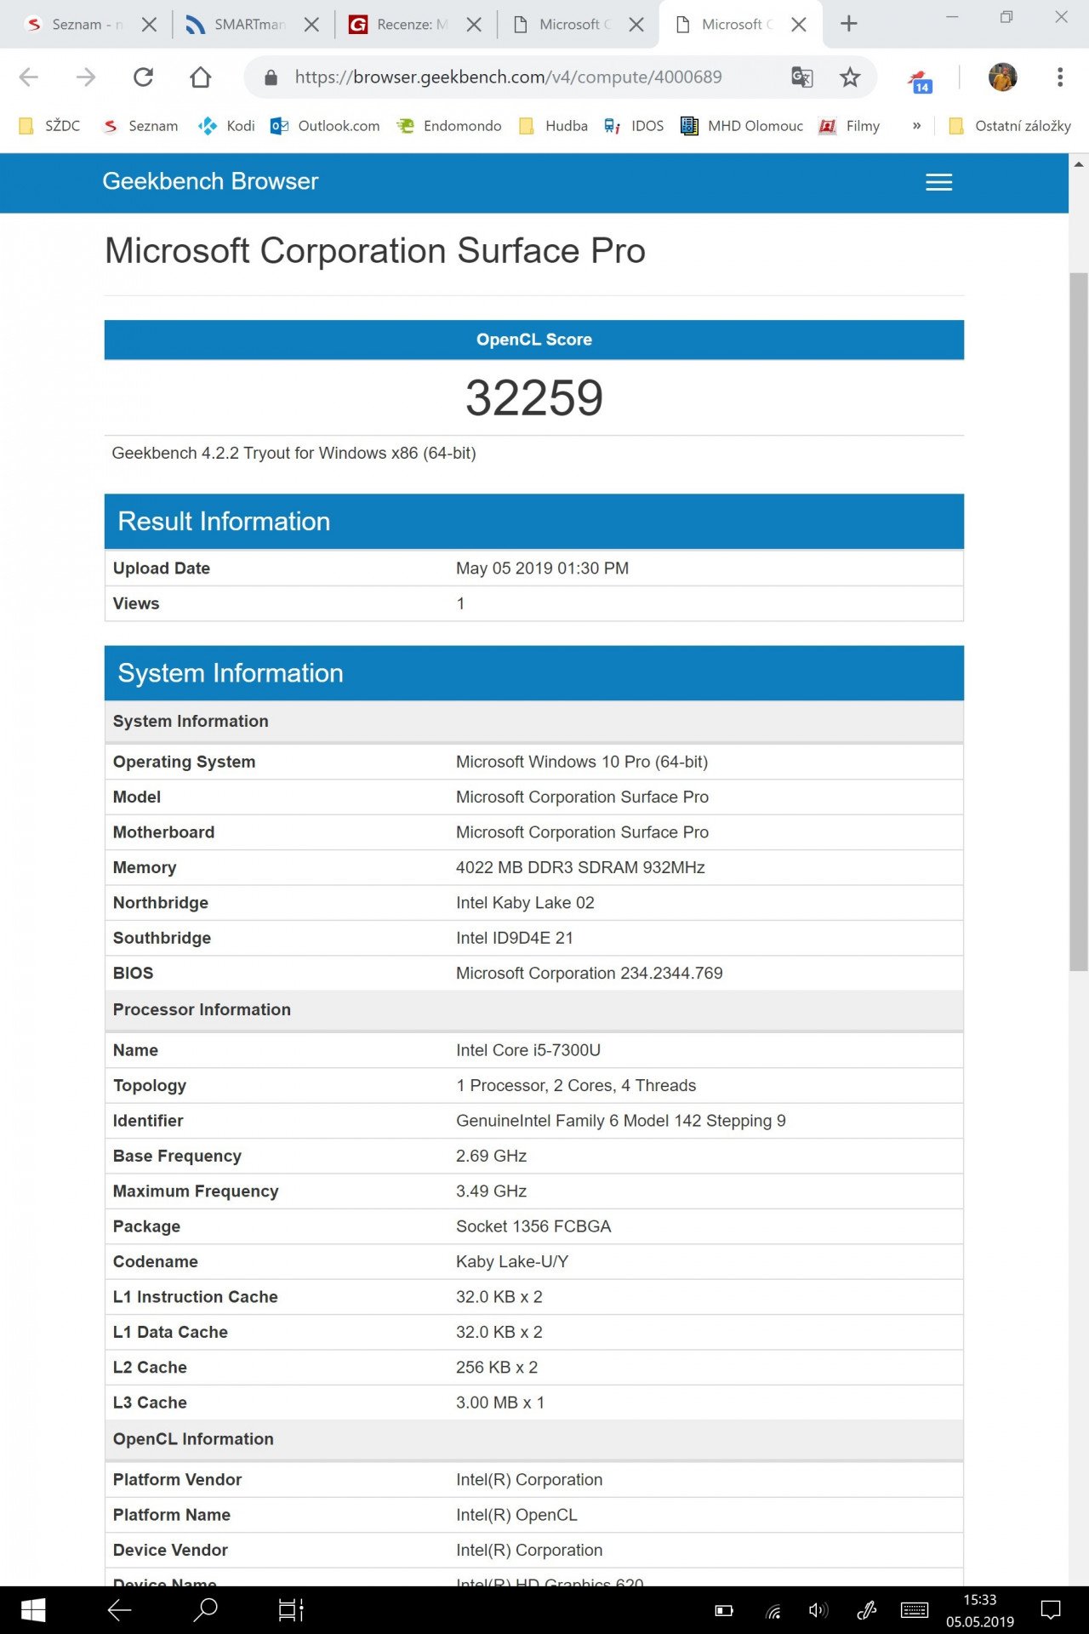
Task: Open the Hudba bookmark folder
Action: 554,126
